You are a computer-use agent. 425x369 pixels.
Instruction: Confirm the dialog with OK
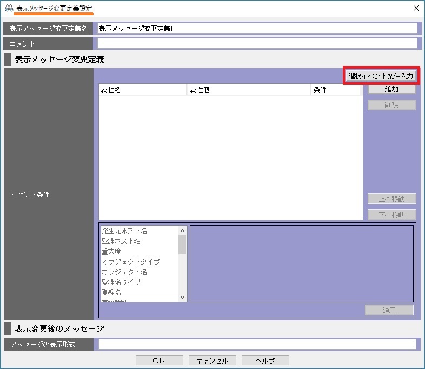(159, 360)
